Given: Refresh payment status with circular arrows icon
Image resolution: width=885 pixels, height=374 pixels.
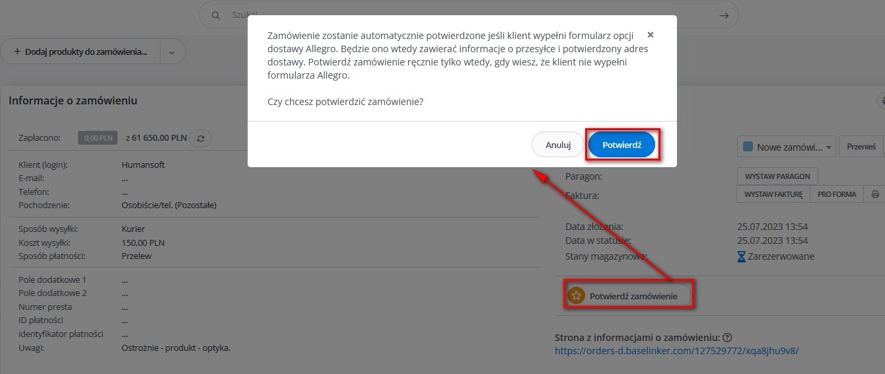Looking at the screenshot, I should (x=201, y=138).
